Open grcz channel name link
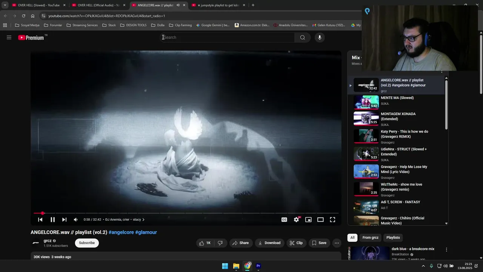 (48, 241)
